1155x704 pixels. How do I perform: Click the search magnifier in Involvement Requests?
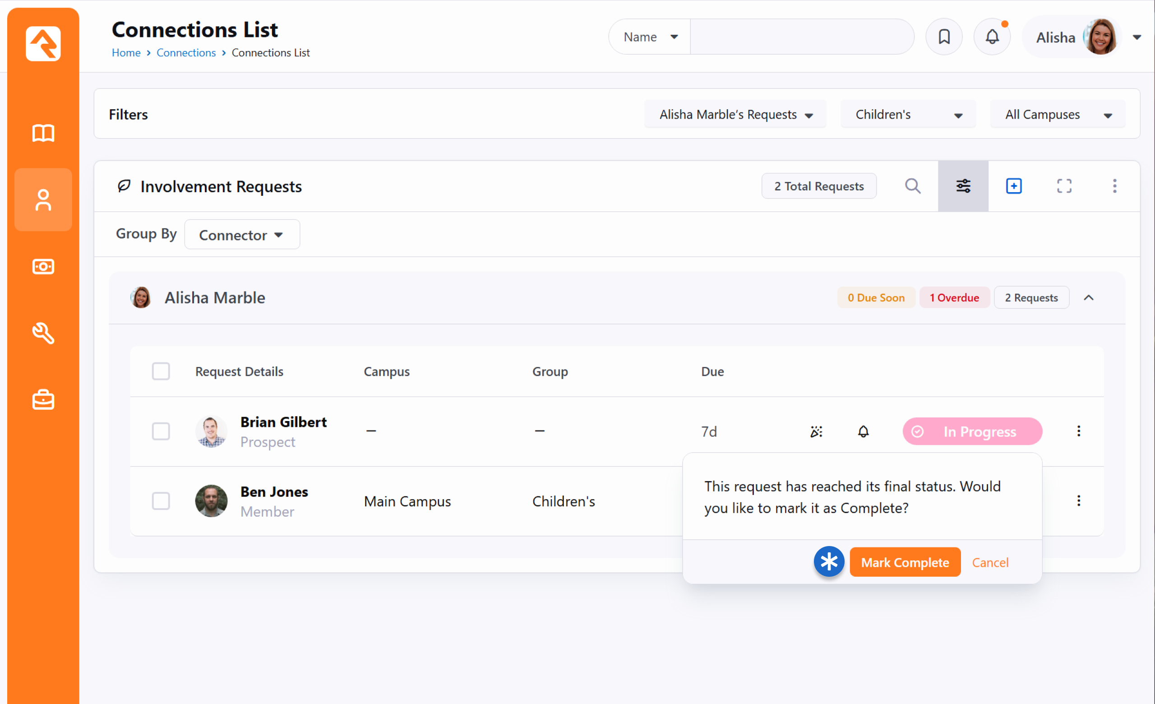click(x=912, y=186)
